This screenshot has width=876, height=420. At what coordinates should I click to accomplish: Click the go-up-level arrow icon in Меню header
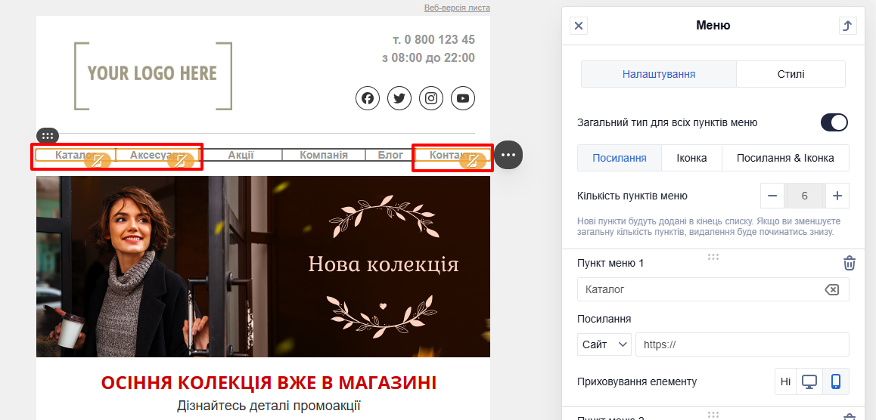point(847,26)
